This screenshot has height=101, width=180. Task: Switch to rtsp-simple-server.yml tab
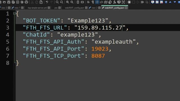37,8
